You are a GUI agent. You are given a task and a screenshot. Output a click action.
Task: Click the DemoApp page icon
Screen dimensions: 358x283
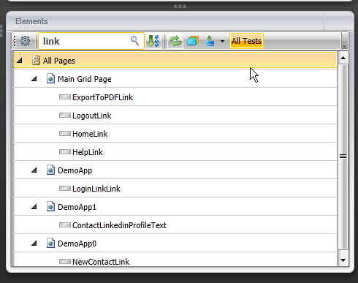(x=50, y=170)
